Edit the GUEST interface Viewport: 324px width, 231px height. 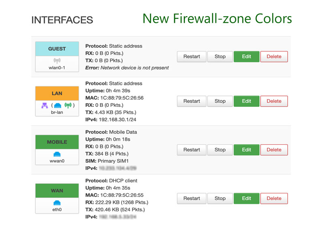247,57
